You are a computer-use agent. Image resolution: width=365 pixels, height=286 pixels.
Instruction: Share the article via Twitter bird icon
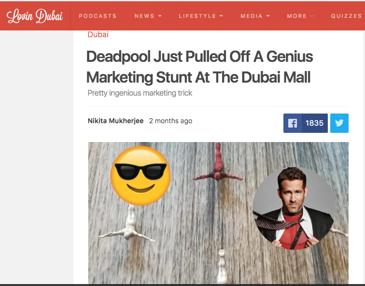tap(339, 123)
